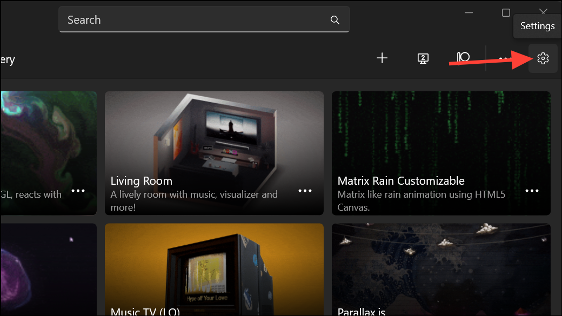Image resolution: width=562 pixels, height=316 pixels.
Task: Click 'A lively room with music' description
Action: point(194,200)
